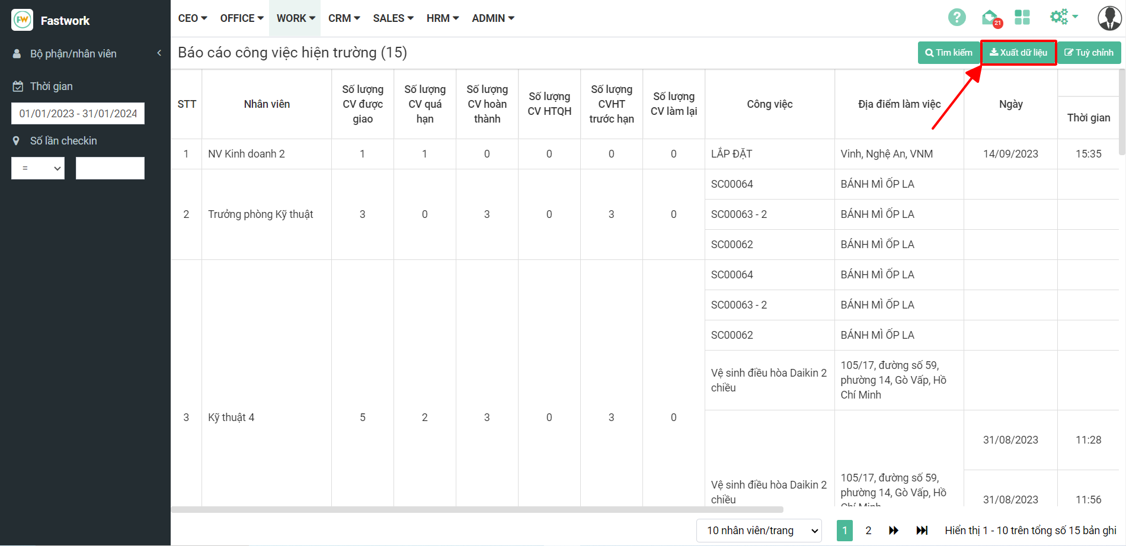
Task: Open the WORK menu
Action: pyautogui.click(x=295, y=18)
